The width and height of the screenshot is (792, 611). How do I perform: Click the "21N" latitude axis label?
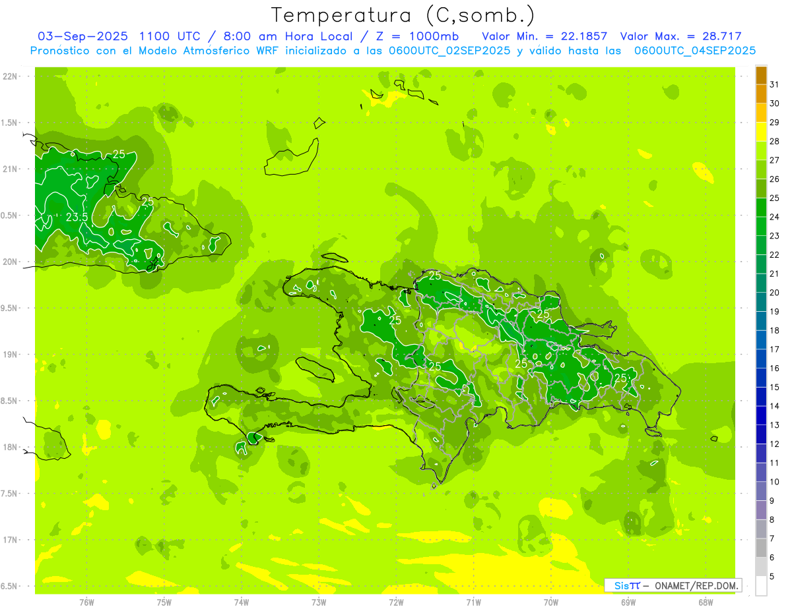coord(10,169)
